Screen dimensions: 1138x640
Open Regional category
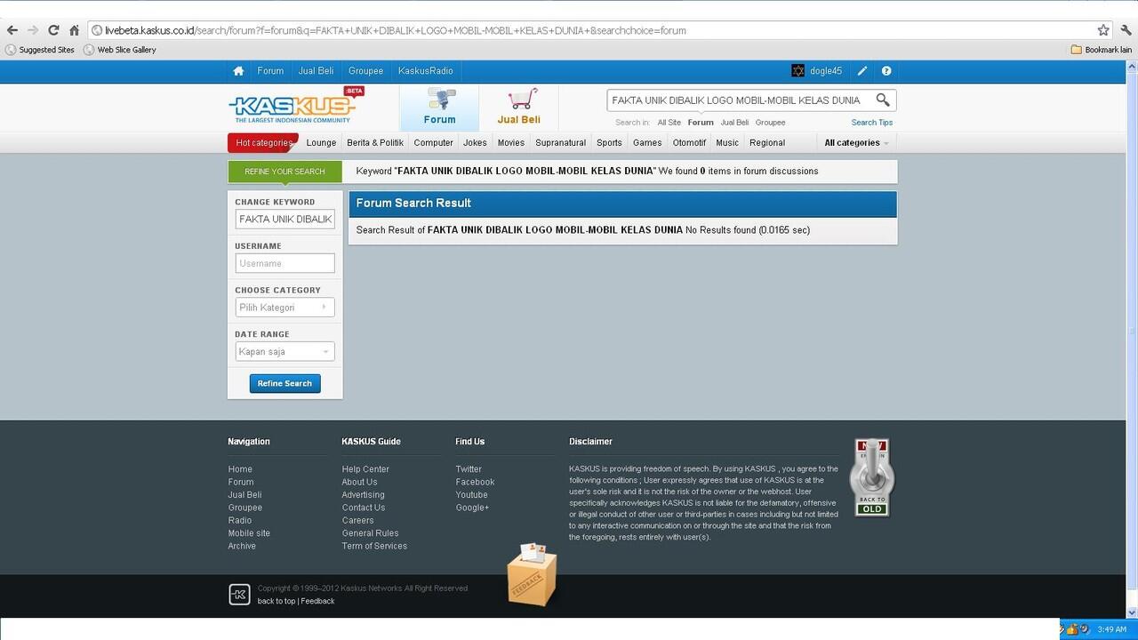click(767, 142)
